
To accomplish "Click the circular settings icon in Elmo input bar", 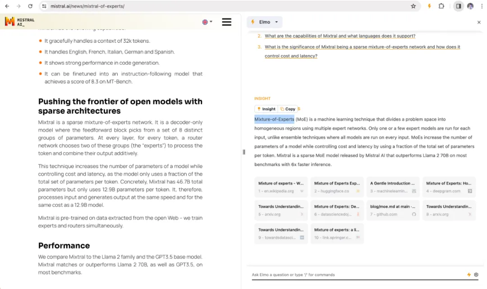I will [x=476, y=275].
